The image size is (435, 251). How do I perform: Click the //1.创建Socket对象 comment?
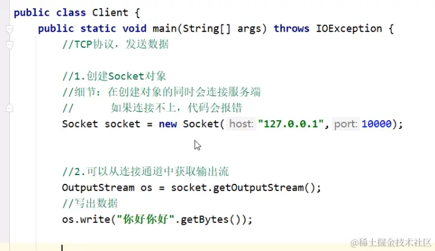click(114, 76)
